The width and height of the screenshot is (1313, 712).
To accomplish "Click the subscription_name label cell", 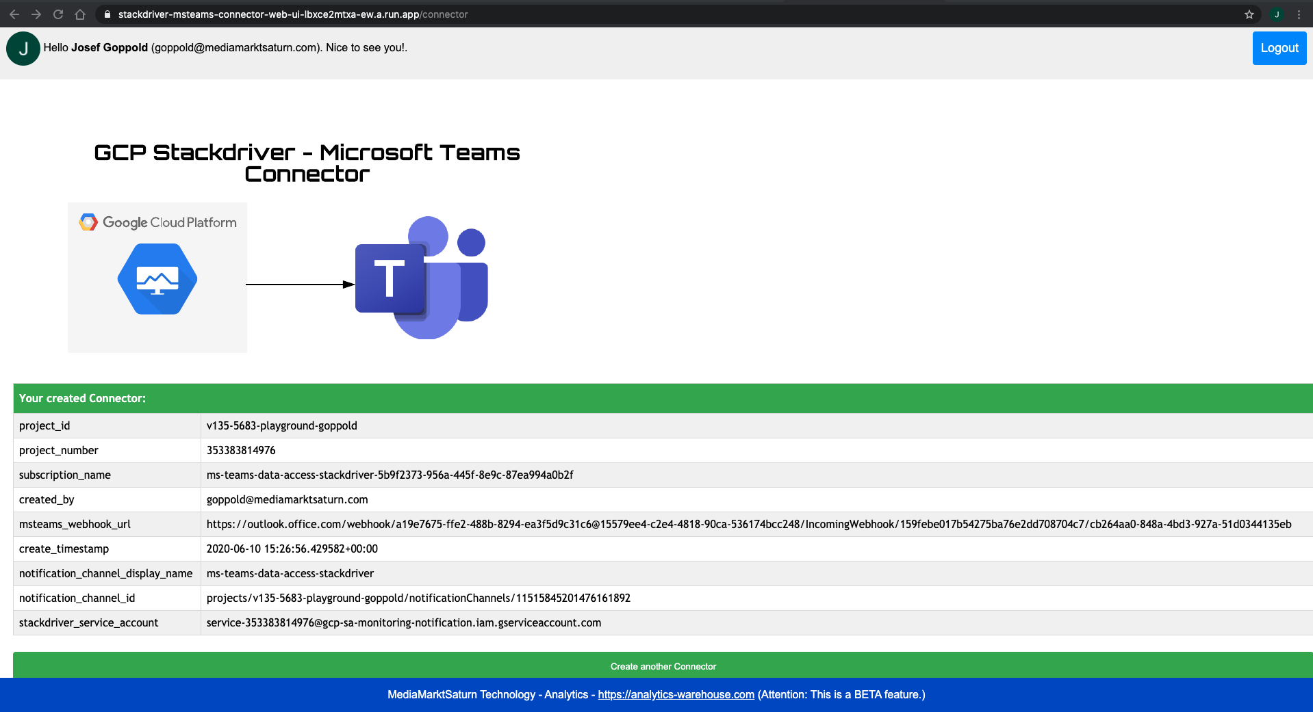I will point(107,475).
